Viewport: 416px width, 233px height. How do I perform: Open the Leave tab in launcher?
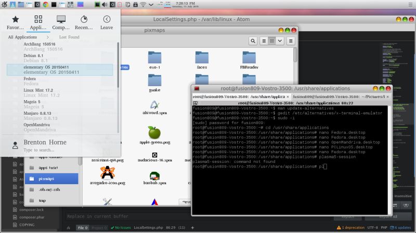coord(107,22)
